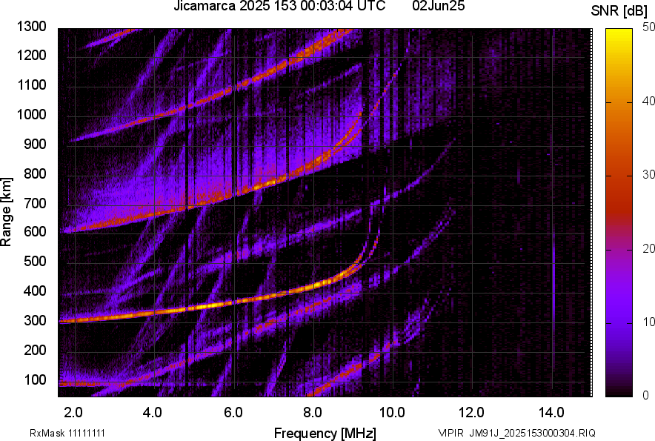Click the colorbar tick label '50'
Viewport: 655px width, 441px height.
pyautogui.click(x=649, y=27)
